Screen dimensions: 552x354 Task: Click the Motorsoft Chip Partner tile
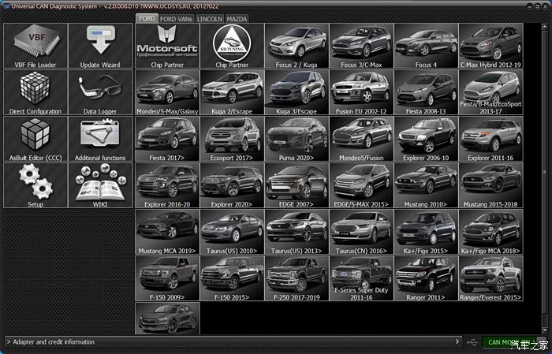click(167, 46)
